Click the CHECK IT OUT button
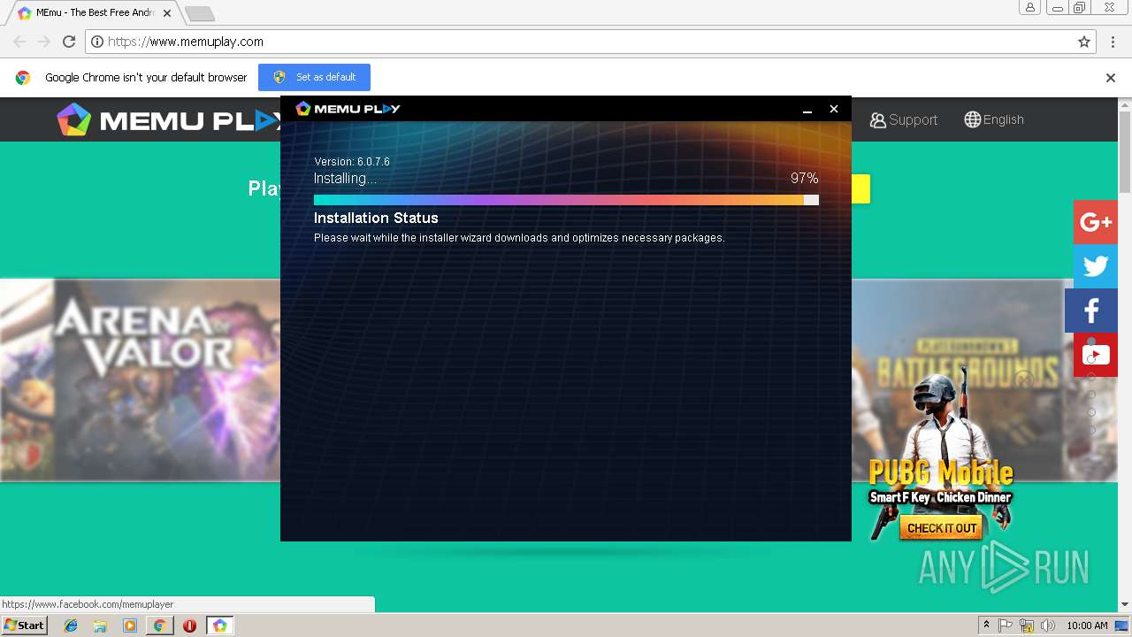 tap(942, 528)
